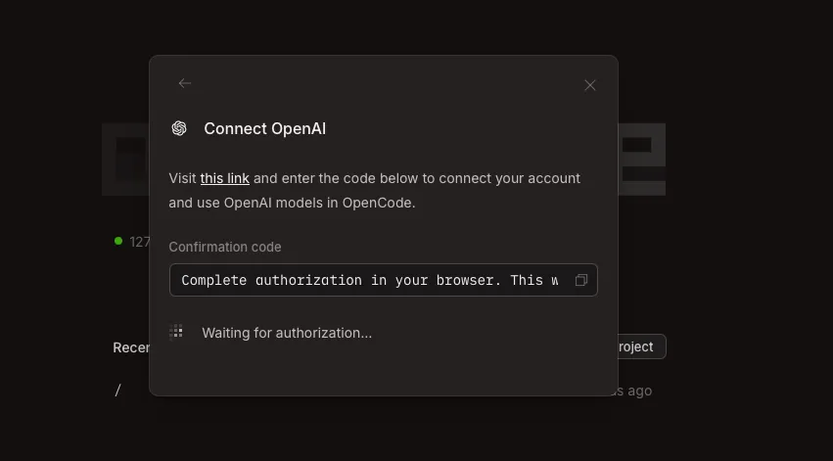Copy the confirmation code
This screenshot has height=461, width=833.
pyautogui.click(x=580, y=281)
